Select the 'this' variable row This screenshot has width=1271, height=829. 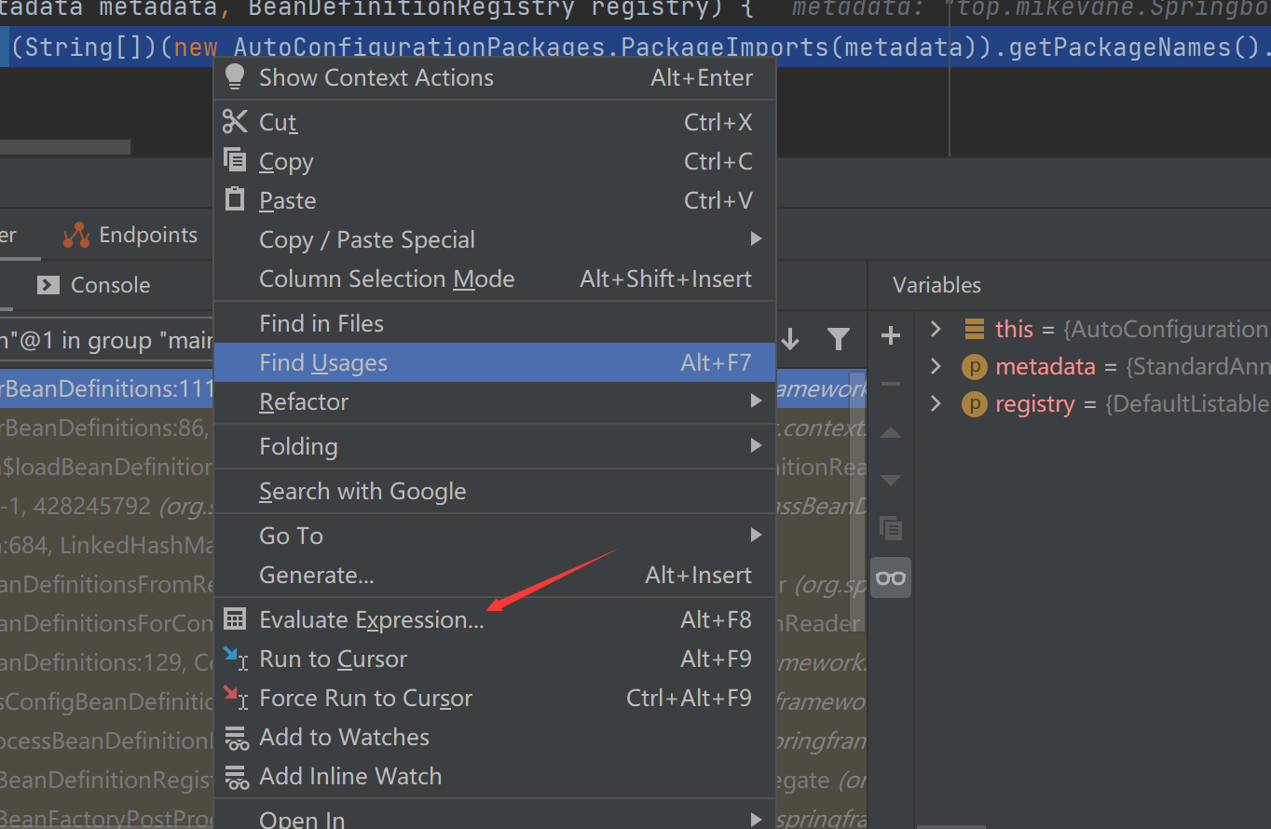pos(1093,329)
